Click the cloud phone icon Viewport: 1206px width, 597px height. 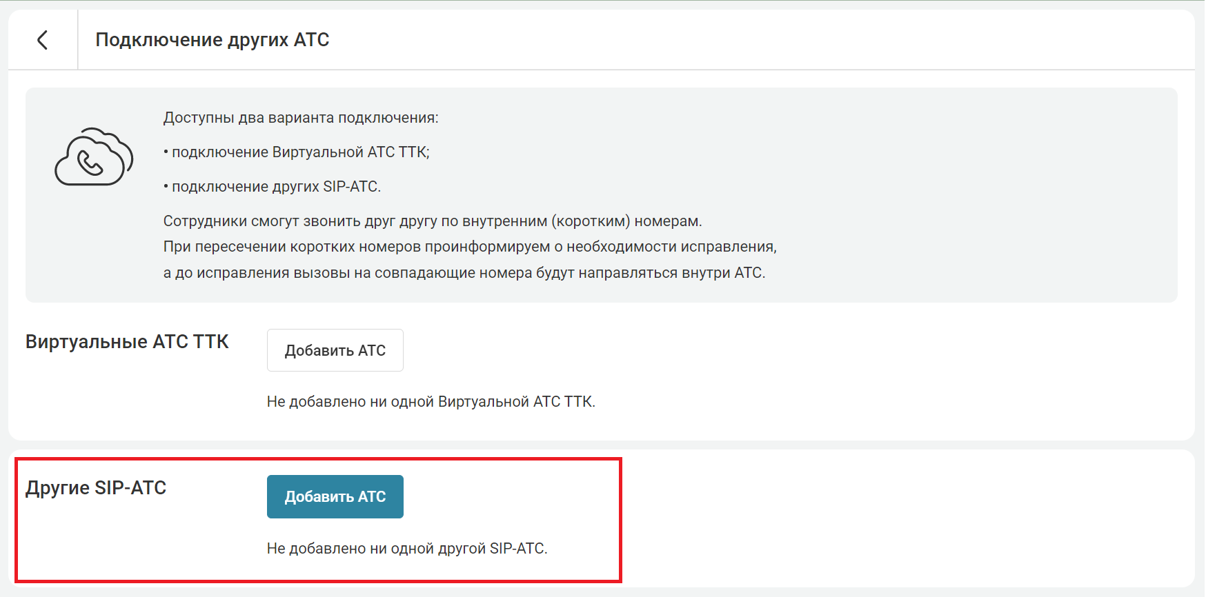coord(94,157)
